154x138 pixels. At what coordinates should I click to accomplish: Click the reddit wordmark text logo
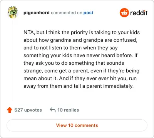(x=139, y=13)
